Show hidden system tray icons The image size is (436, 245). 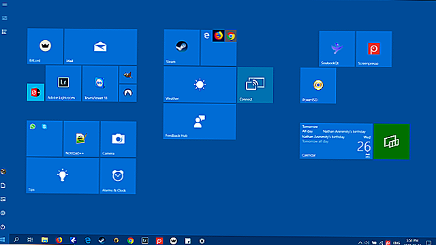360,243
